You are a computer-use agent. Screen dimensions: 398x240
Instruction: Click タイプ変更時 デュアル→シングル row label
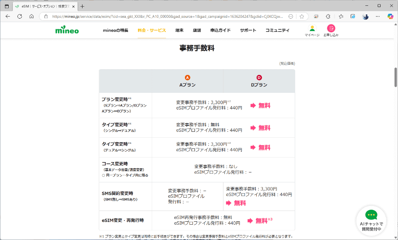(119, 147)
